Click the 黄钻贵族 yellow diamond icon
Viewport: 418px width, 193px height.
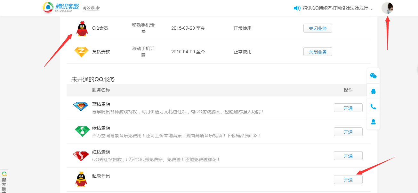click(81, 52)
